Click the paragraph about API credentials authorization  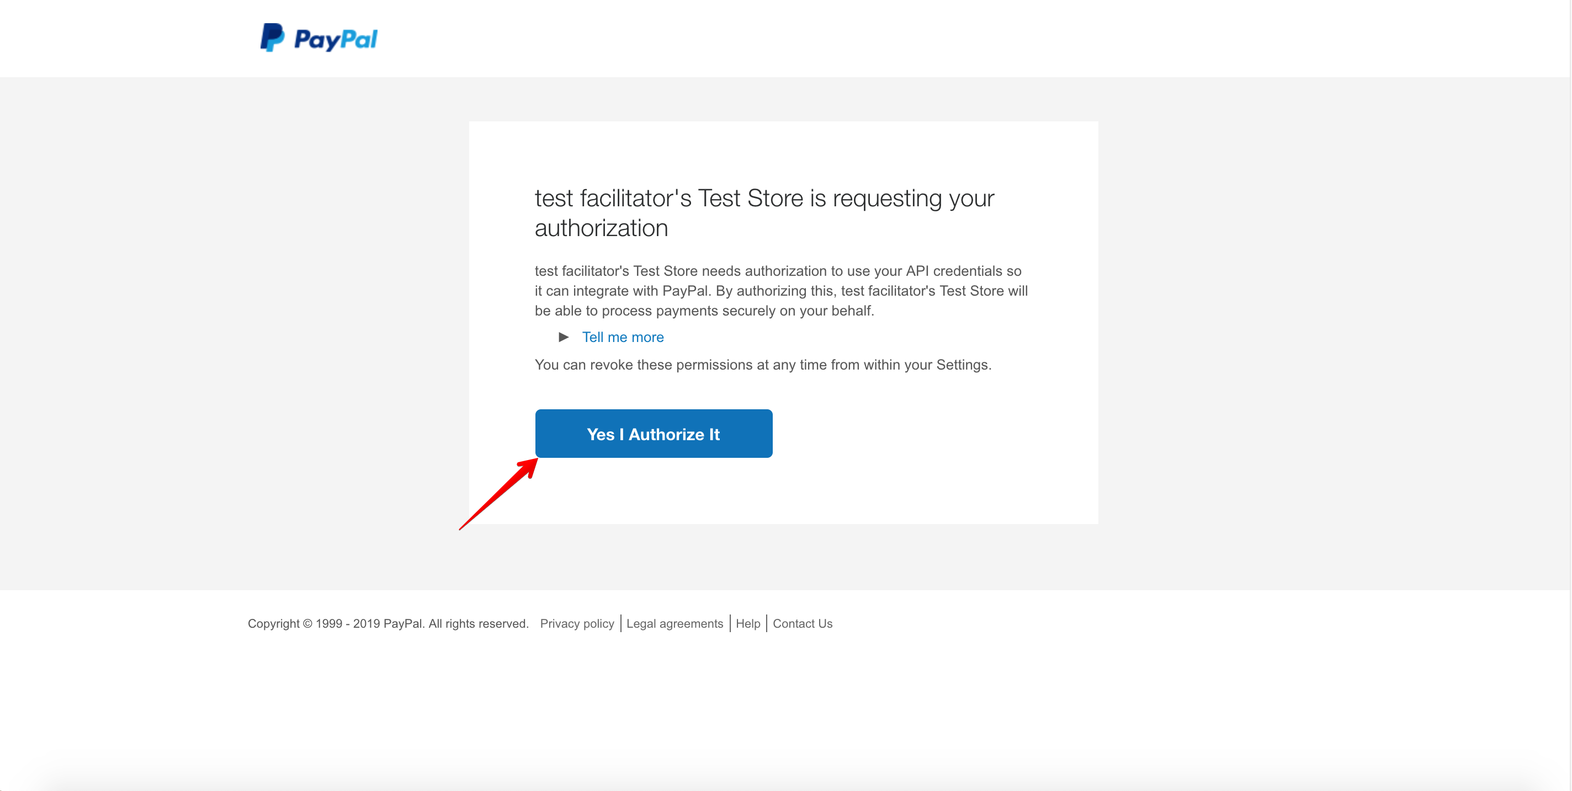pos(781,291)
